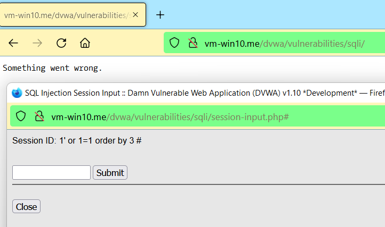The image size is (385, 227).
Task: Close the vm-win10.me browser tab
Action: (135, 15)
